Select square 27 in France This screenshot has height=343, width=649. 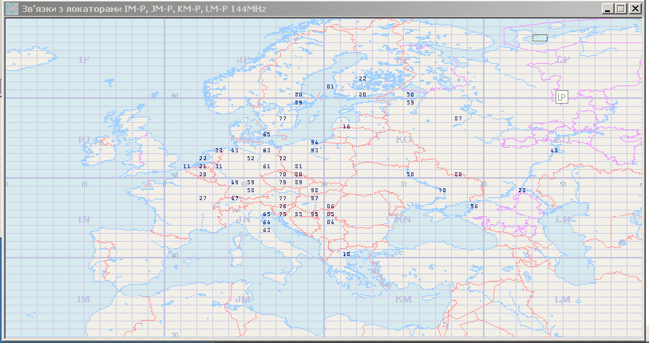click(203, 198)
